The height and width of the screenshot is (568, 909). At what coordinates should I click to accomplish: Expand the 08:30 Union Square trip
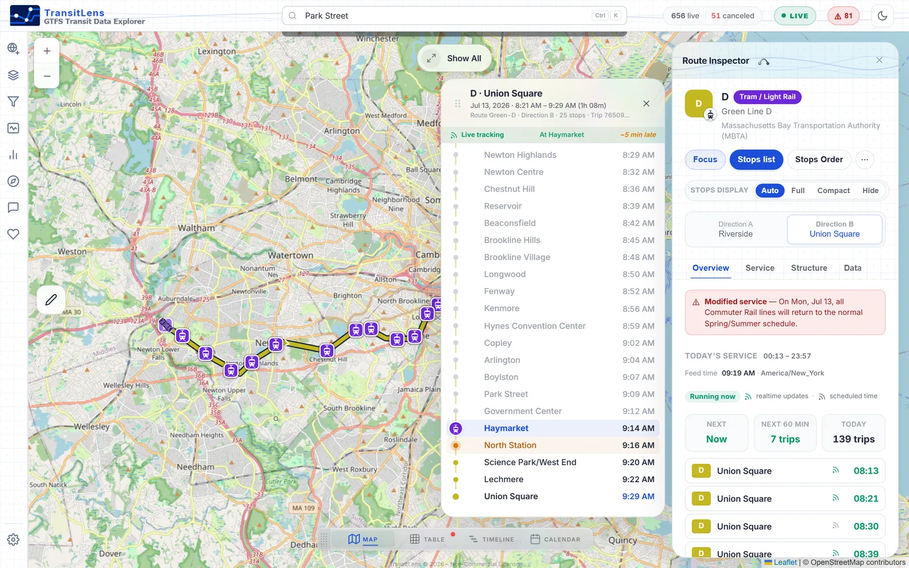(785, 527)
